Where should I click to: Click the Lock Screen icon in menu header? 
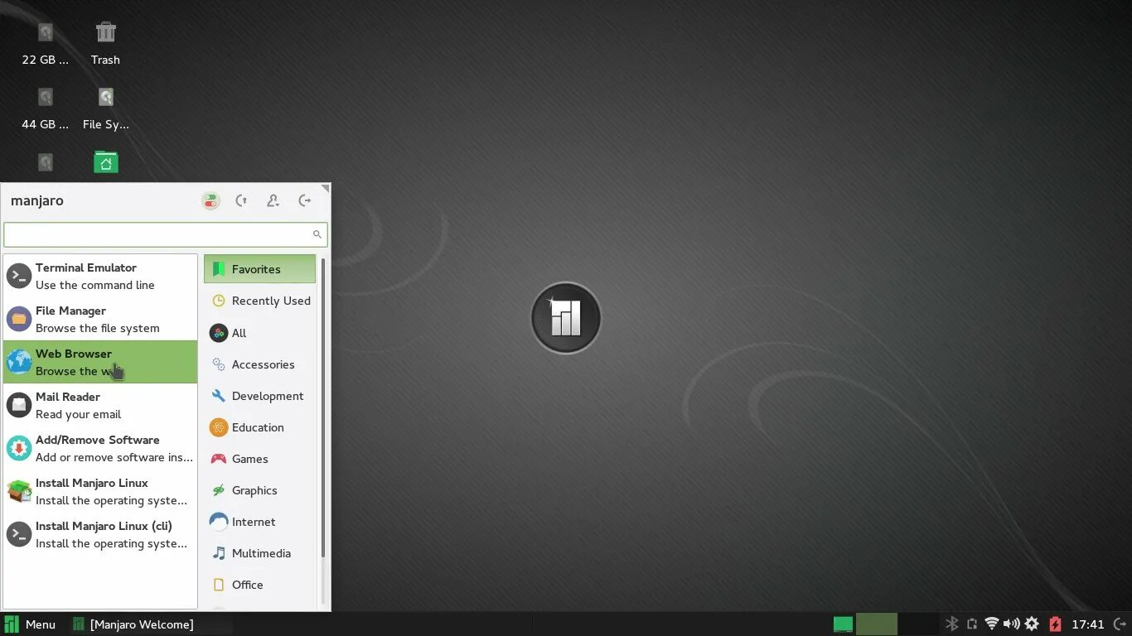pyautogui.click(x=241, y=200)
